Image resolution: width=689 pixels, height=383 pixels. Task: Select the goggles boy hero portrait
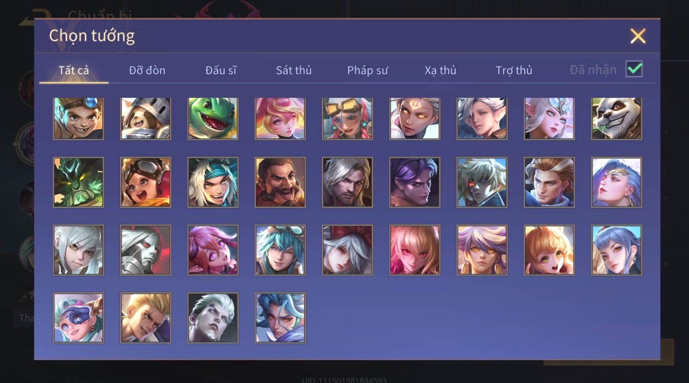78,118
